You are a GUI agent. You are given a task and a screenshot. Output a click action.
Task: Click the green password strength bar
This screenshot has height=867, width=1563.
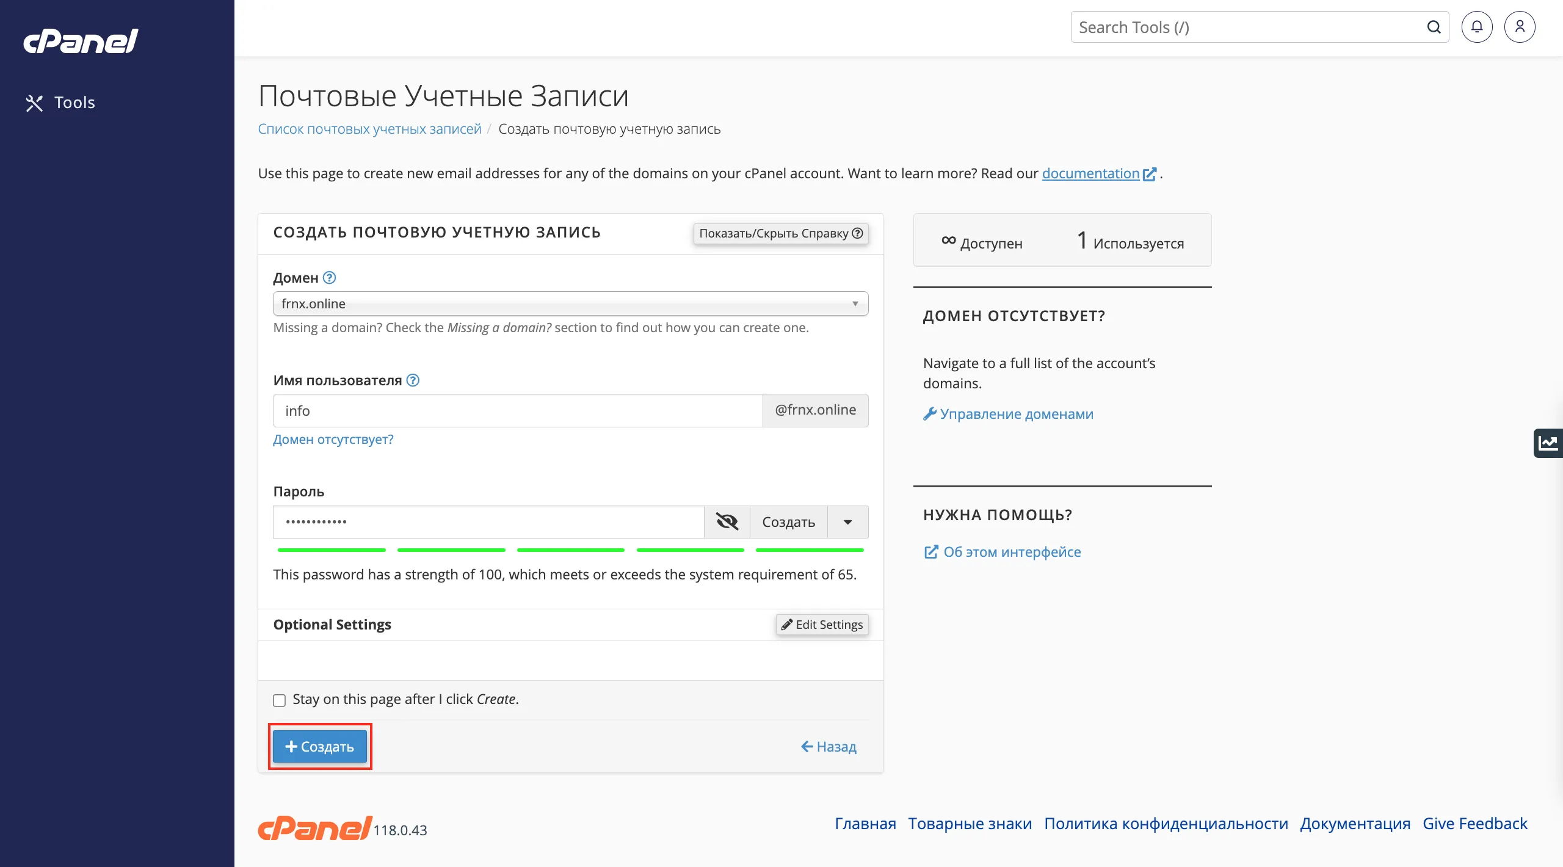(x=570, y=550)
